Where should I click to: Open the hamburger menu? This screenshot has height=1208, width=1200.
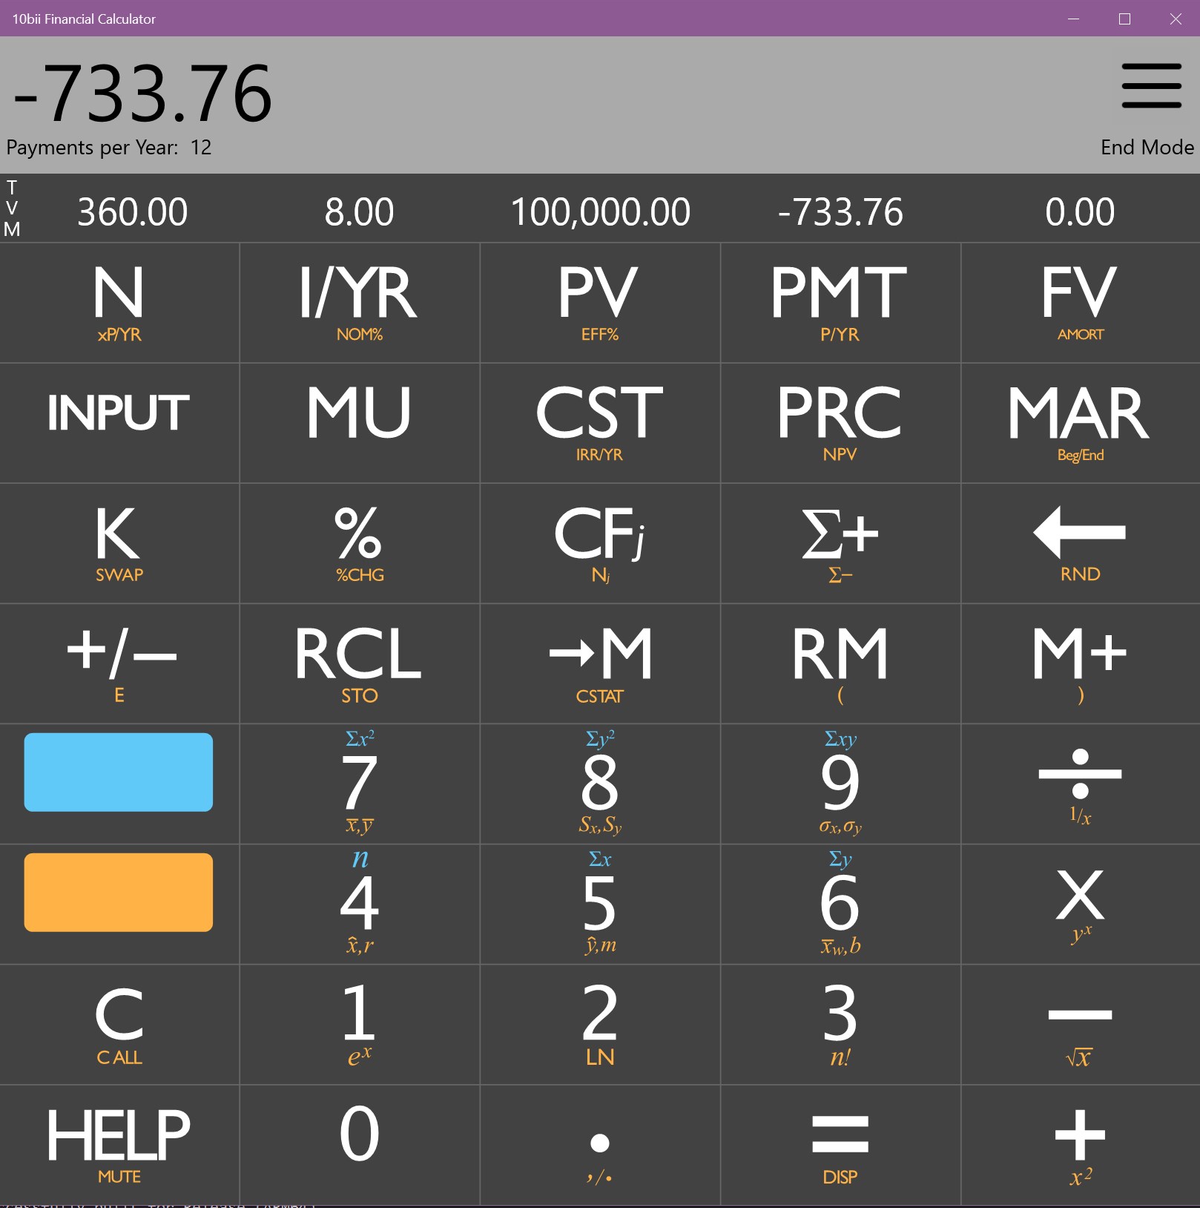click(1151, 85)
